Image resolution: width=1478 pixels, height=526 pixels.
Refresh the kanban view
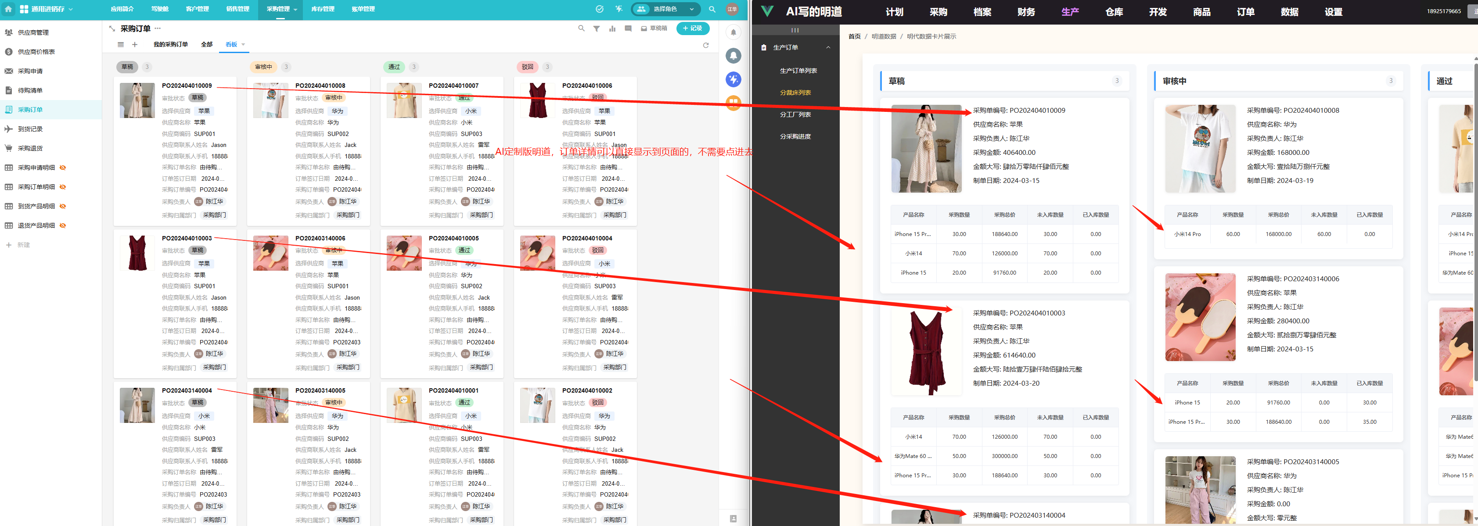tap(706, 45)
